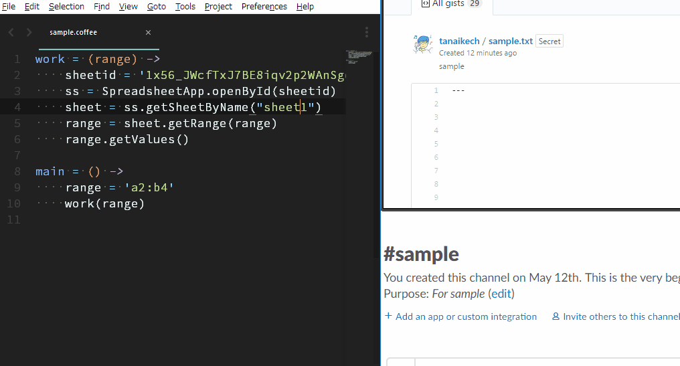Image resolution: width=680 pixels, height=366 pixels.
Task: Open the tab options three-dot menu
Action: click(x=367, y=32)
